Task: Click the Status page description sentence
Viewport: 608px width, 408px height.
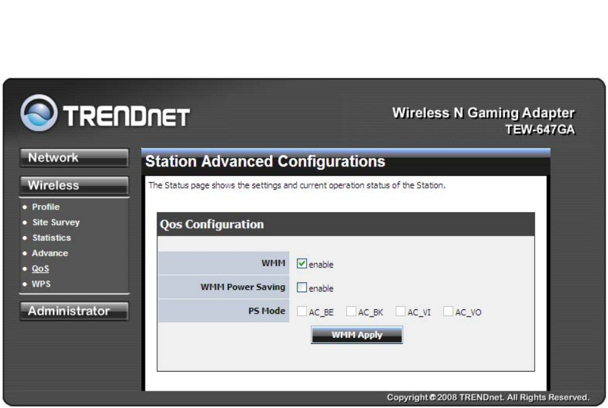Action: [x=297, y=186]
